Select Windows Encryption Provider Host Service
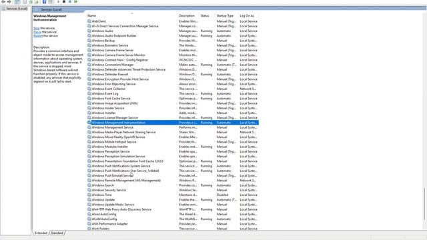427x240 pixels. pyautogui.click(x=173, y=79)
